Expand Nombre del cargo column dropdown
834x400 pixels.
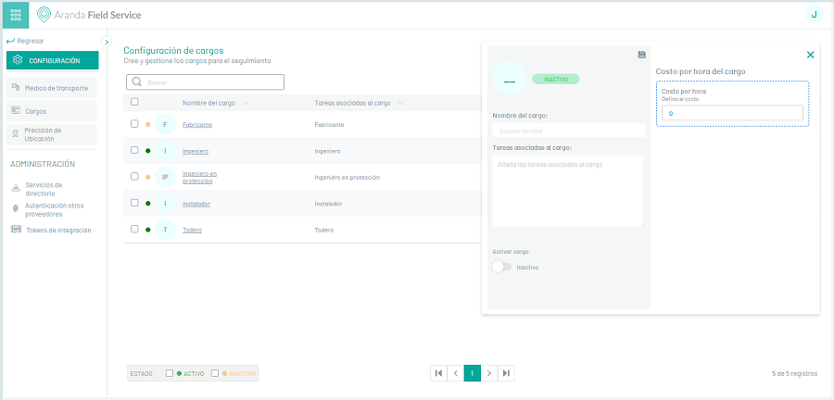pyautogui.click(x=246, y=103)
